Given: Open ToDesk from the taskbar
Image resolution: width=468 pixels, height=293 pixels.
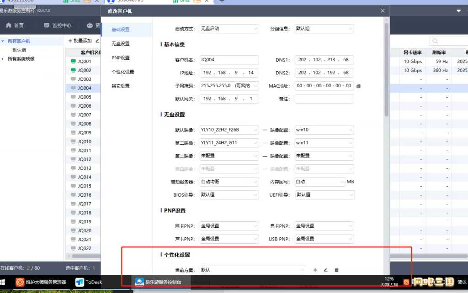Looking at the screenshot, I should [89, 282].
